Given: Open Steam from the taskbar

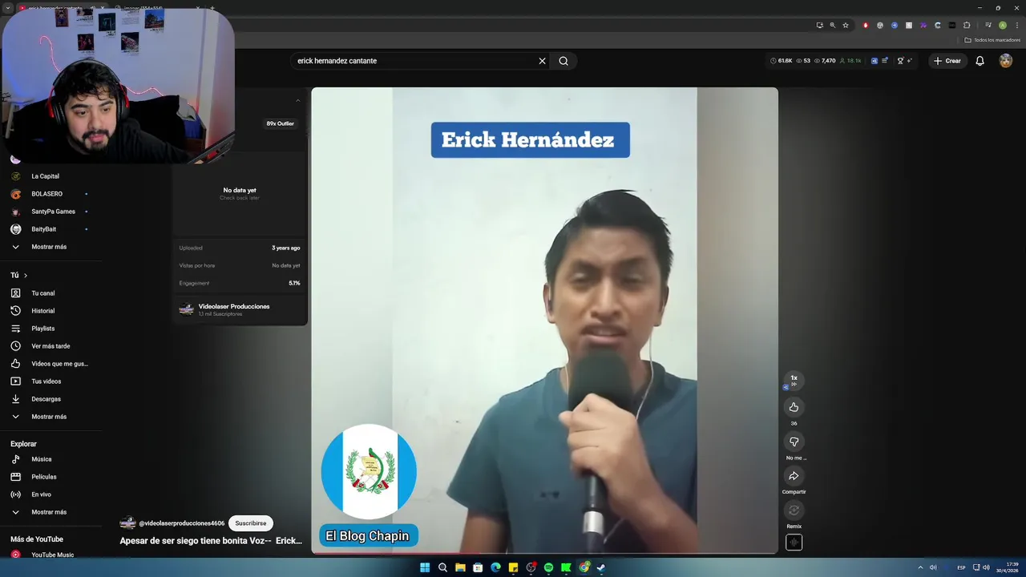Looking at the screenshot, I should (601, 567).
